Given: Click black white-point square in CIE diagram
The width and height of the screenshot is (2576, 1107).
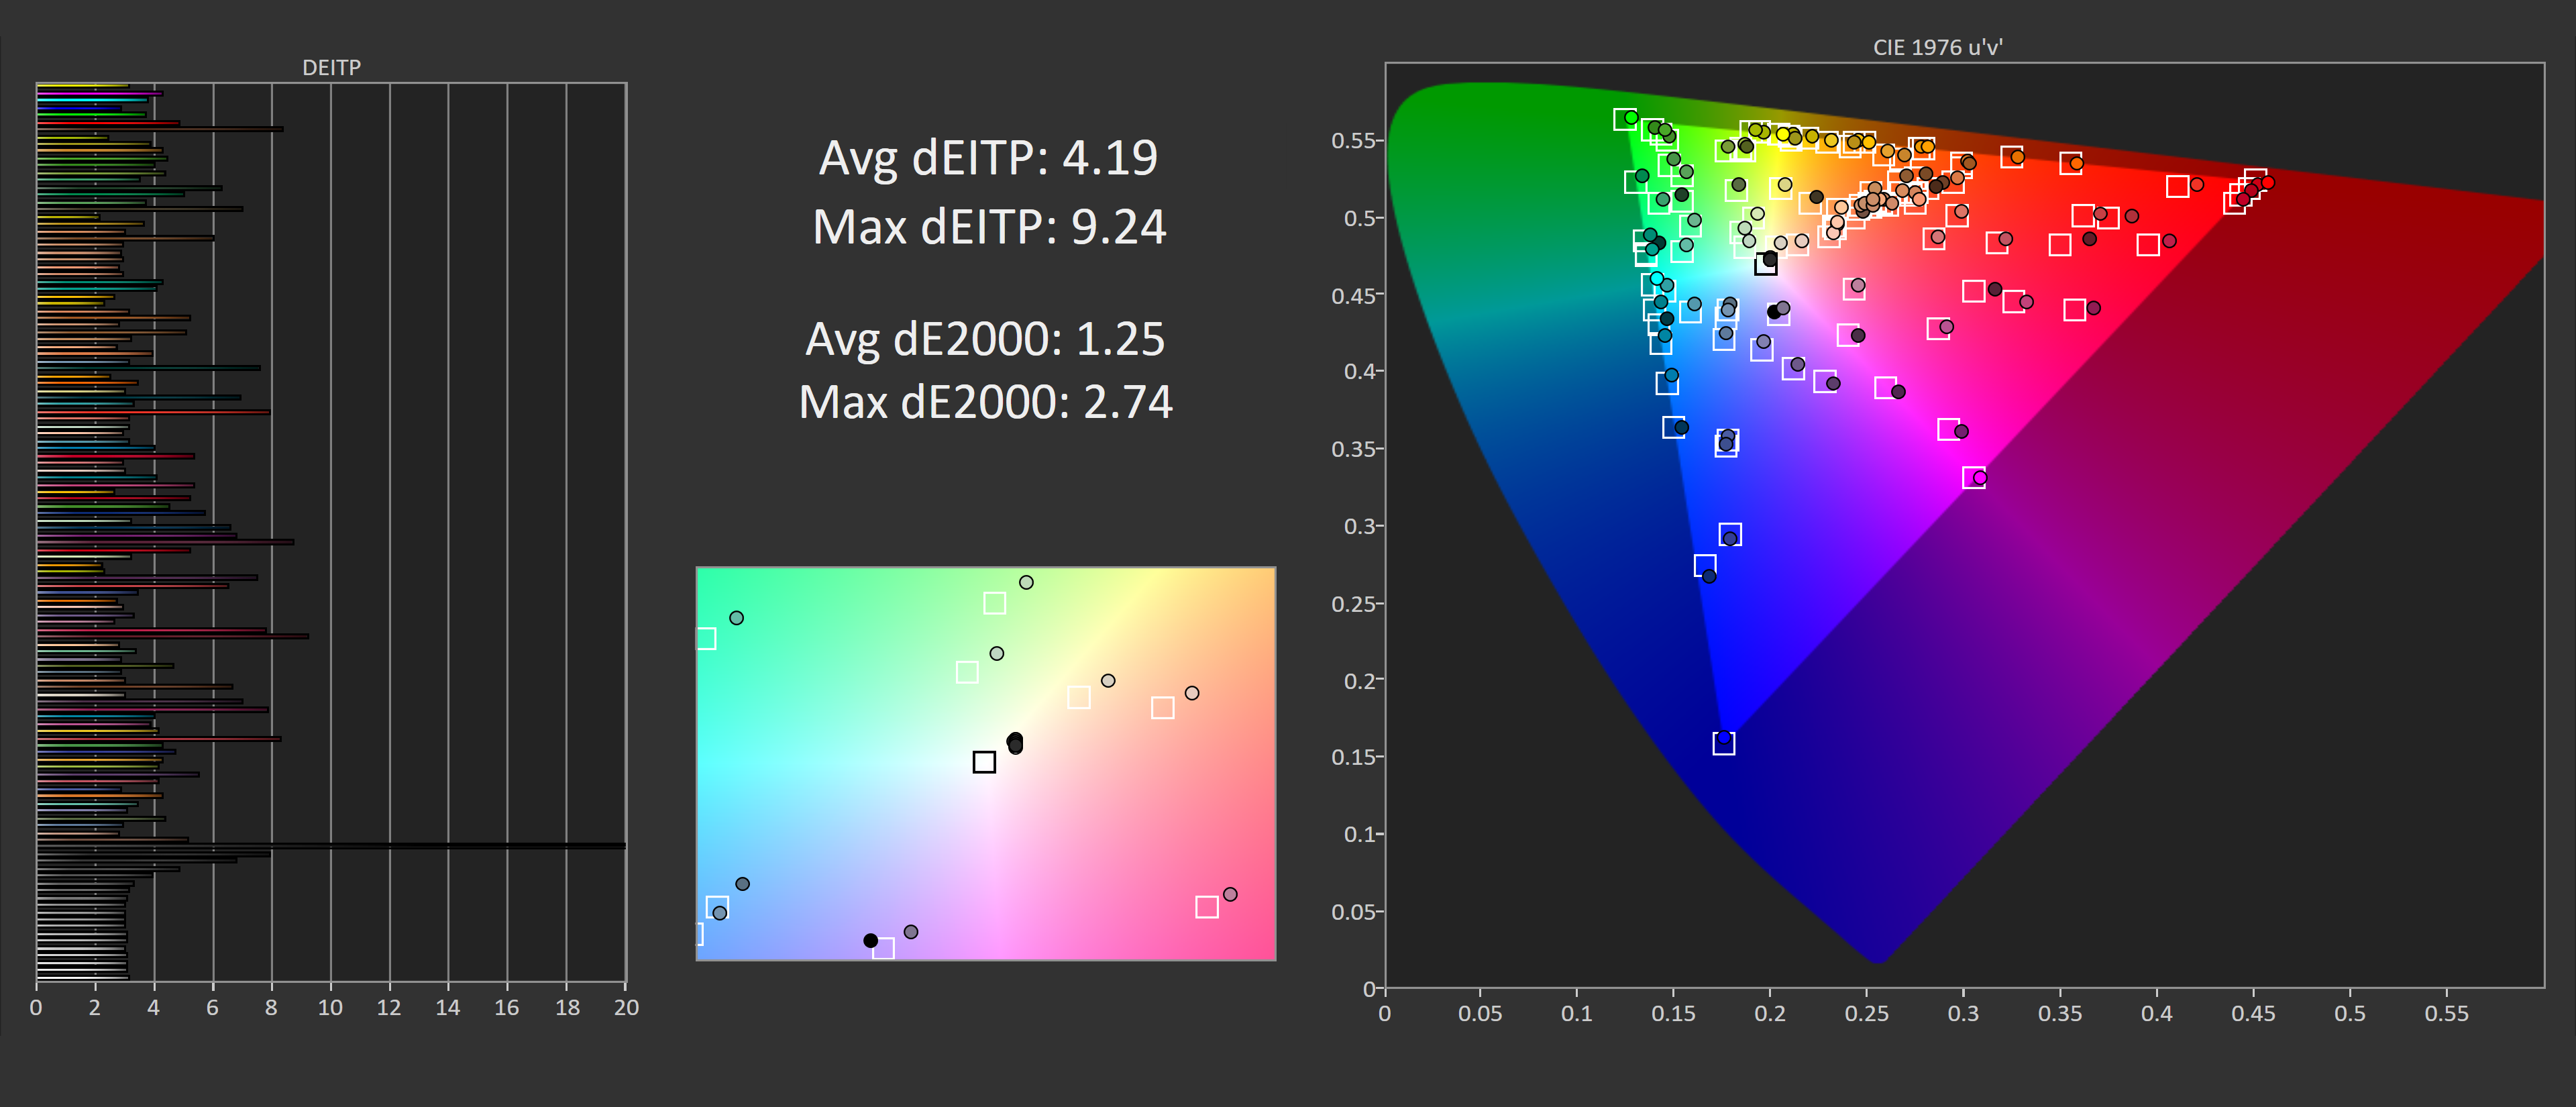Looking at the screenshot, I should [x=1766, y=265].
